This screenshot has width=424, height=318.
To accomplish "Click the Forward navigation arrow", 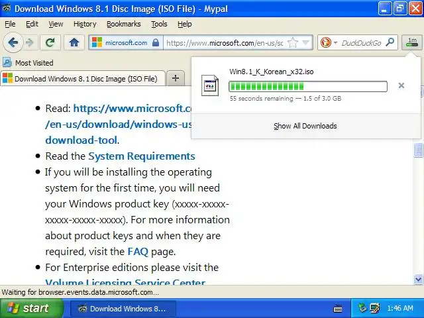I will [x=30, y=42].
